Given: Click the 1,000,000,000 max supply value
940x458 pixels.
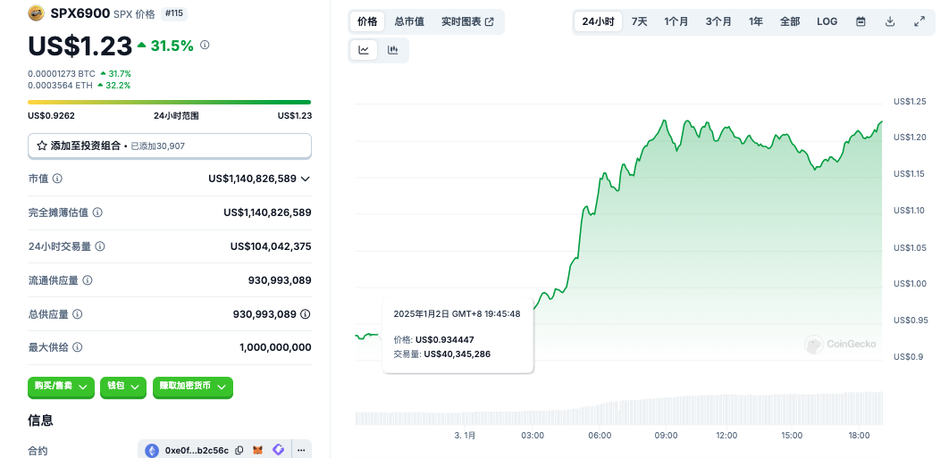Looking at the screenshot, I should pyautogui.click(x=275, y=347).
